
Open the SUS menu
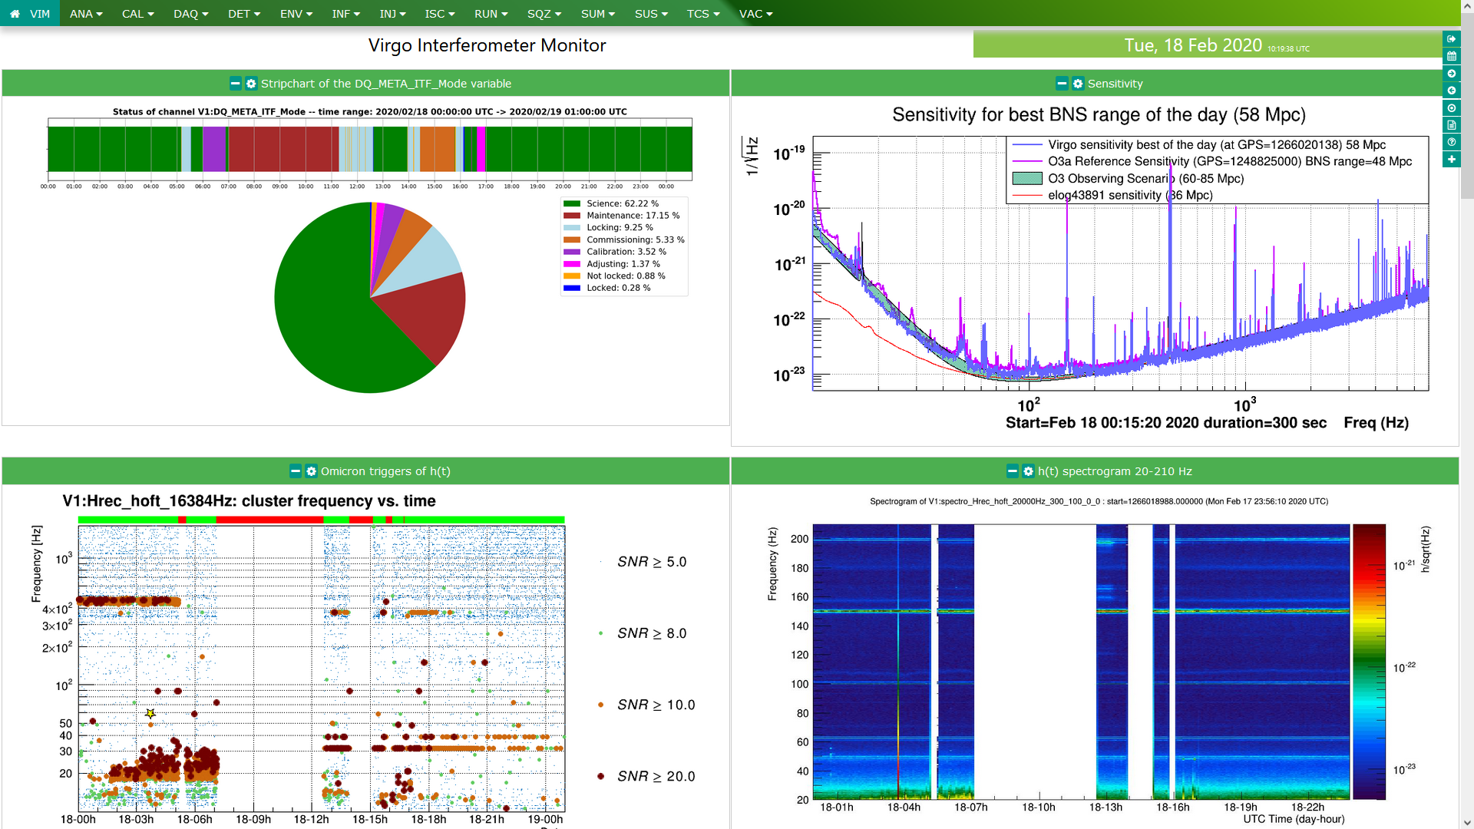click(x=651, y=14)
